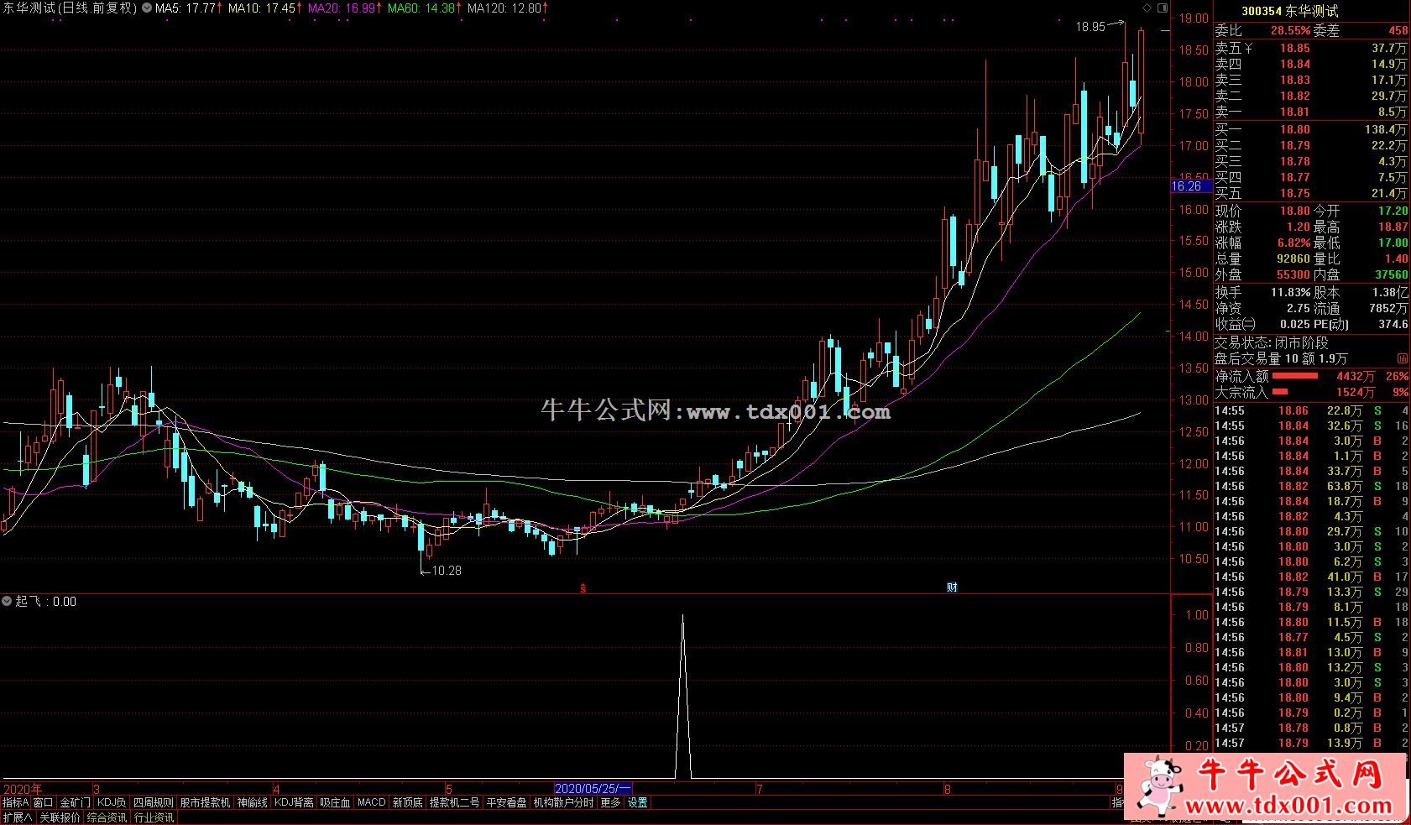
Task: Toggle the side panel layout icon
Action: pos(1163,8)
